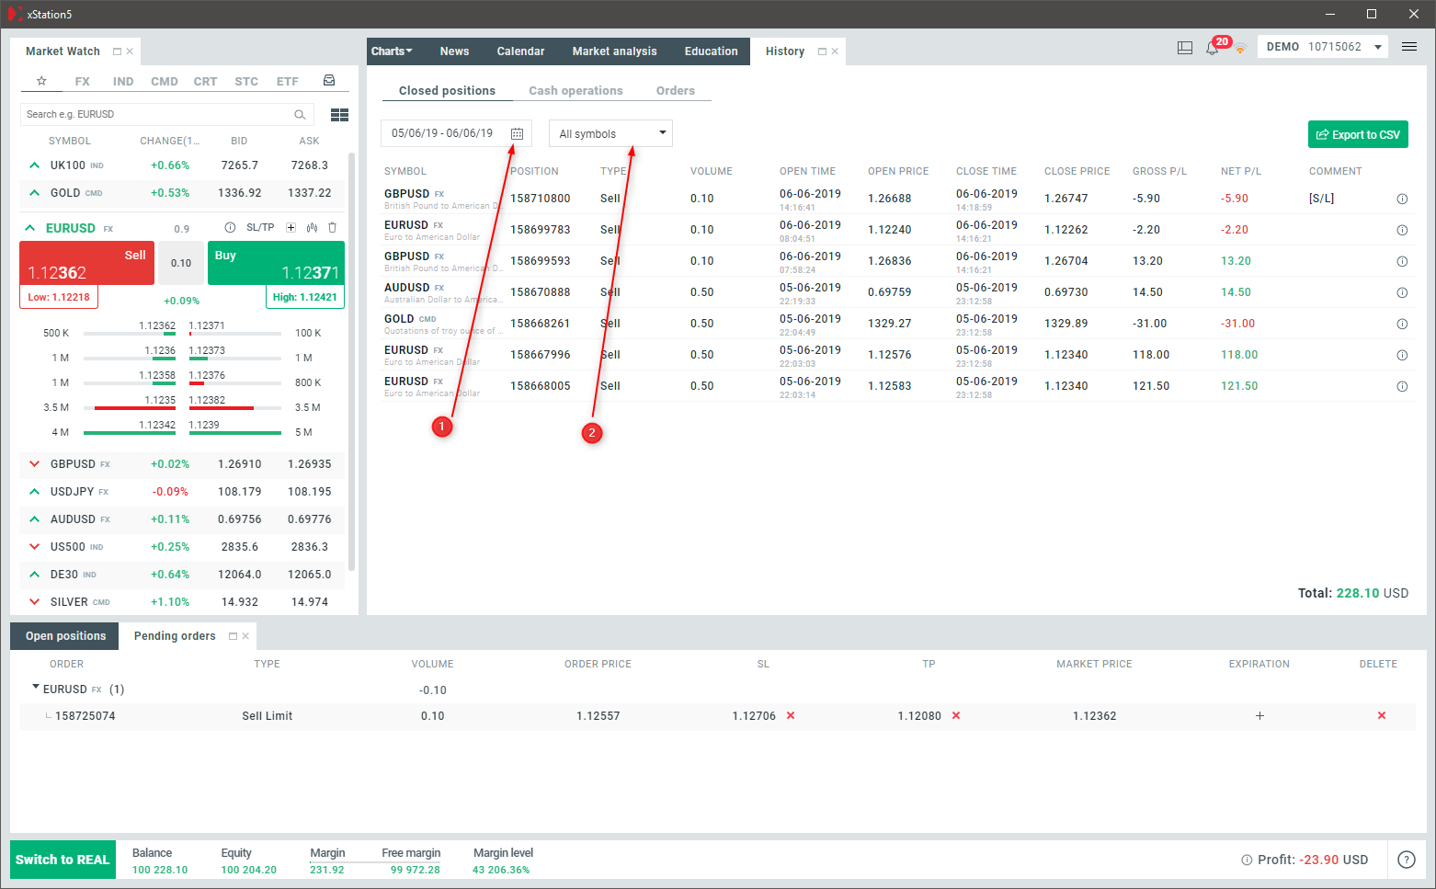Expand the UK100 row in Market Watch
This screenshot has width=1436, height=889.
click(34, 165)
